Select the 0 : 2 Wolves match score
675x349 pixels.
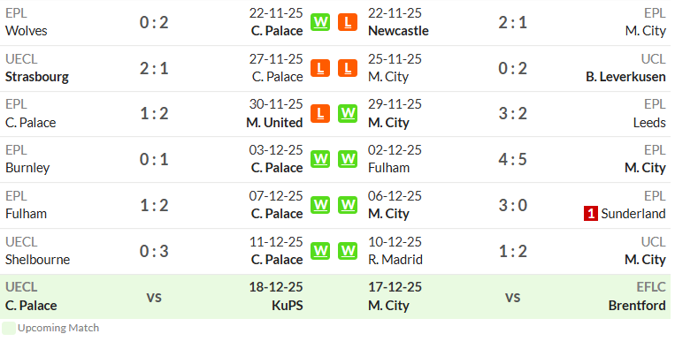154,22
